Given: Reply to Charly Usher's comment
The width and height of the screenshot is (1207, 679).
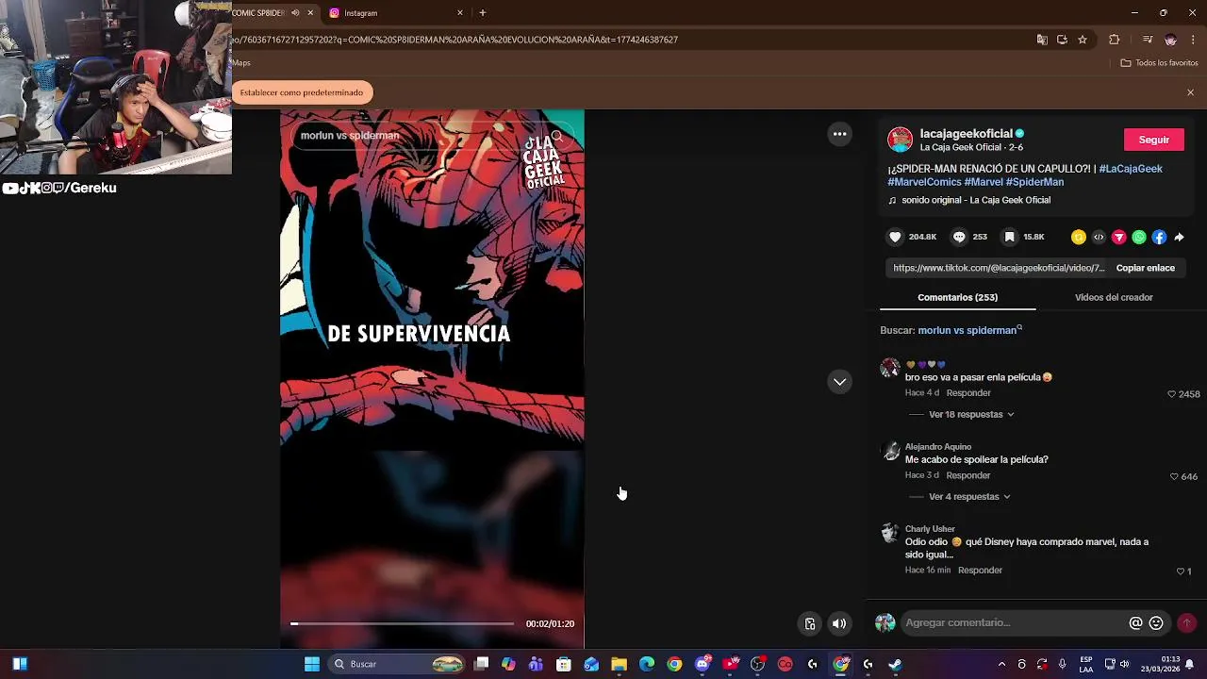Looking at the screenshot, I should click(980, 571).
